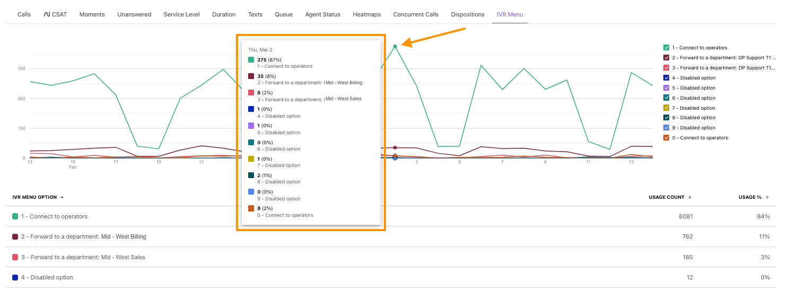The width and height of the screenshot is (789, 290).
Task: Click usage count 12
Action: click(x=689, y=277)
